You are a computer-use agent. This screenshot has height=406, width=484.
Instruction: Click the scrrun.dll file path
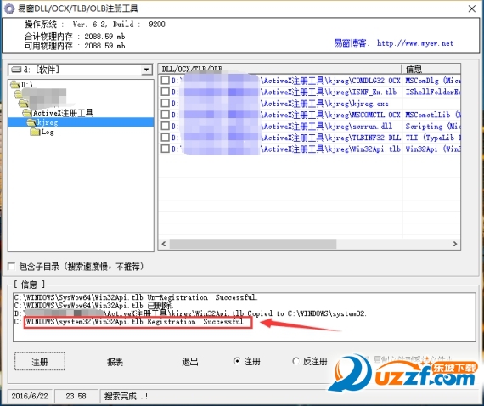[282, 127]
